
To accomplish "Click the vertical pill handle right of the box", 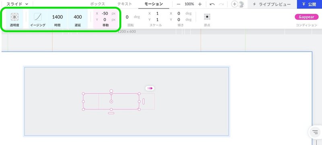I will pos(144,101).
